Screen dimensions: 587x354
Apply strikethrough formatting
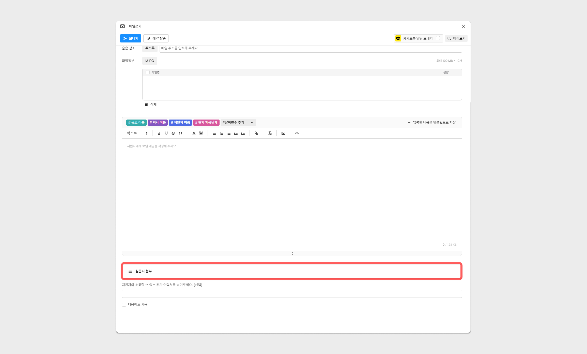point(173,133)
